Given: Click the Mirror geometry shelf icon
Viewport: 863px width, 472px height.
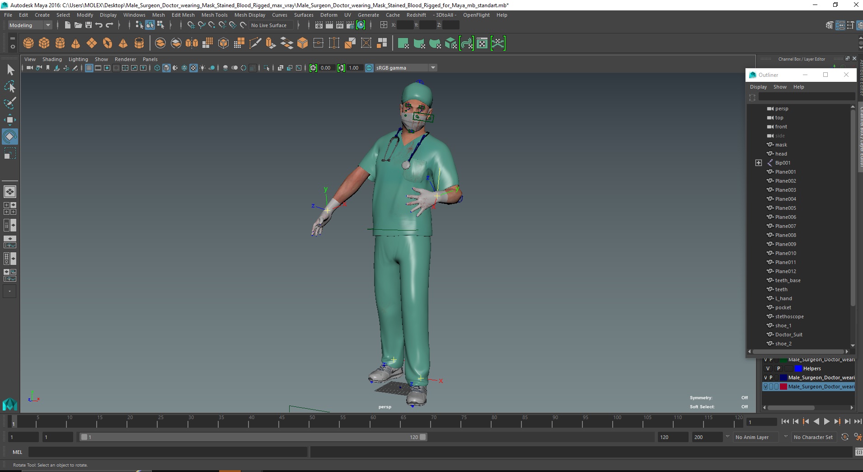Looking at the screenshot, I should pyautogui.click(x=192, y=43).
